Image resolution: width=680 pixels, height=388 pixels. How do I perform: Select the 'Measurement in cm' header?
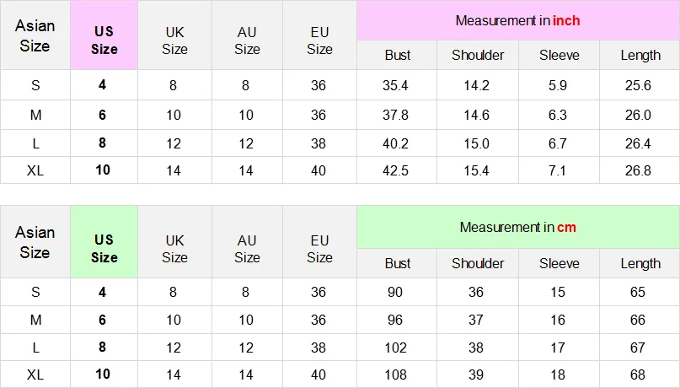[x=518, y=227]
